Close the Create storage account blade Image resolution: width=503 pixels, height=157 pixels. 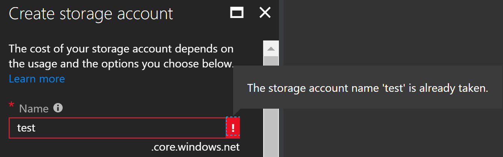(265, 13)
